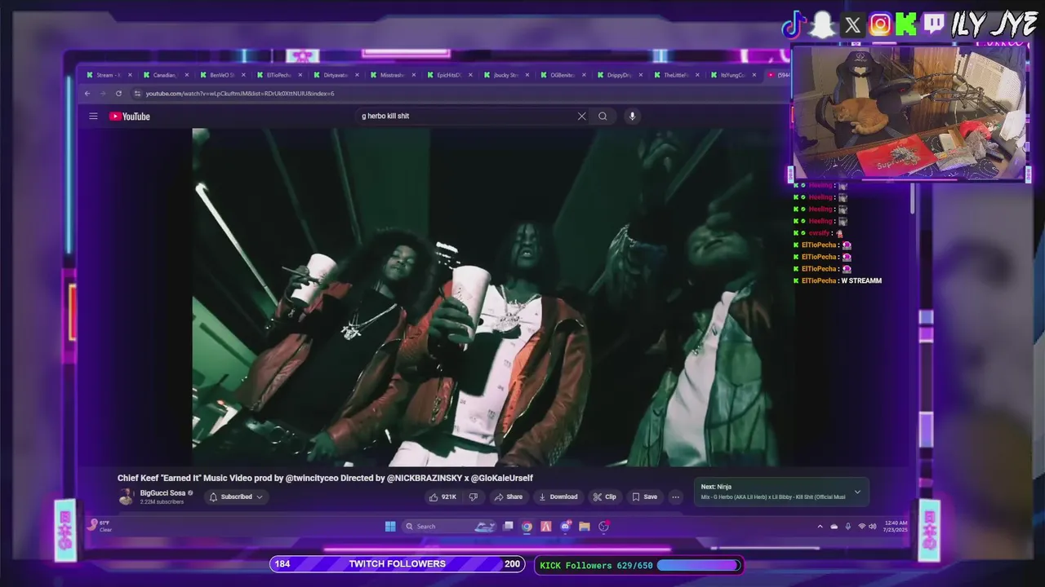Open the Wi-Fi icon in system tray
The height and width of the screenshot is (587, 1045).
(x=861, y=527)
